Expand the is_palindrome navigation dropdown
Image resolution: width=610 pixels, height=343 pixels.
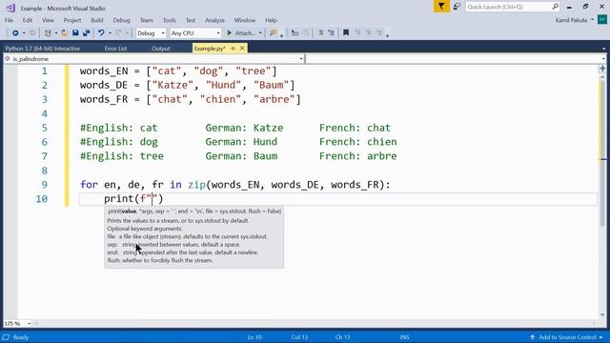coord(301,59)
